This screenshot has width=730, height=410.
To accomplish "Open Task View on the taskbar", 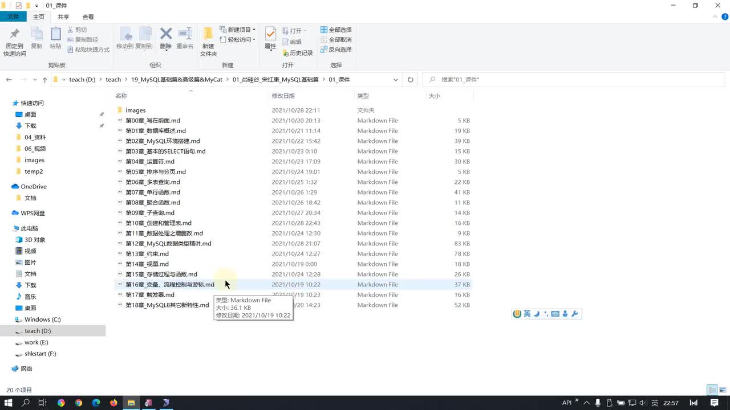I will click(42, 403).
